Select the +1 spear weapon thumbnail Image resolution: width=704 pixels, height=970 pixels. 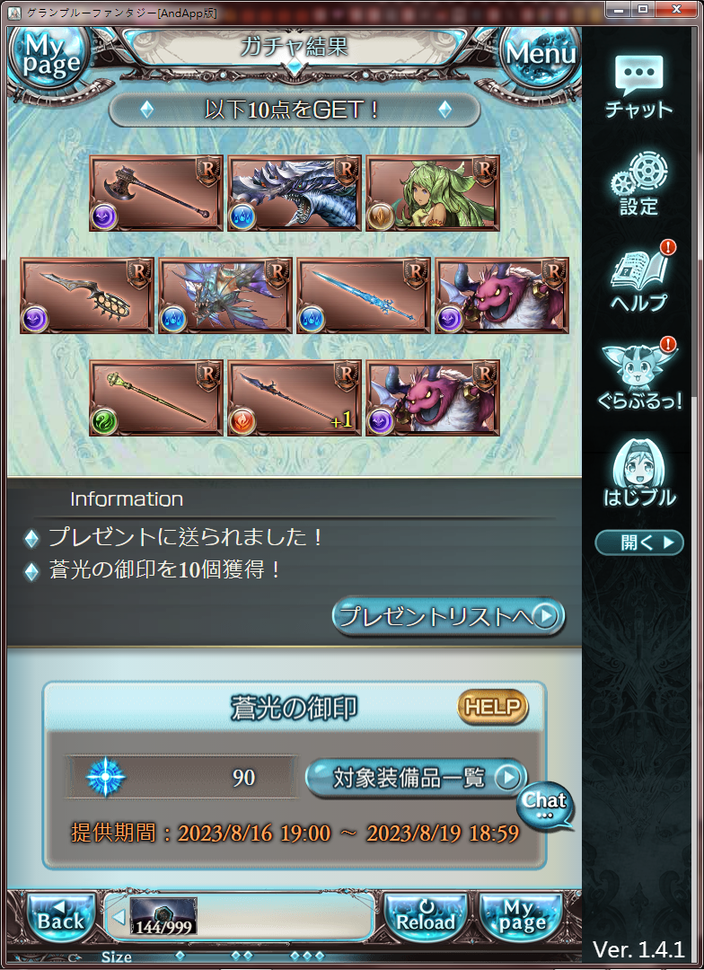point(294,399)
